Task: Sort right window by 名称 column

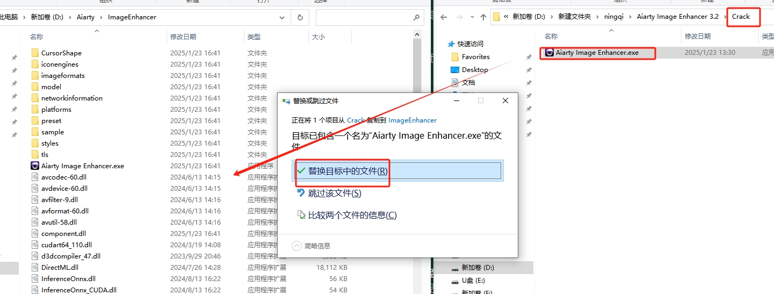Action: pyautogui.click(x=551, y=37)
